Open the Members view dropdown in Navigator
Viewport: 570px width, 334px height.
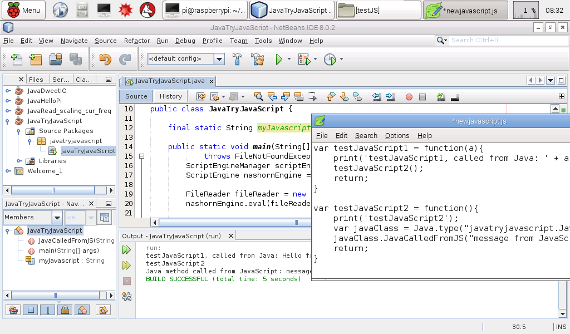(x=57, y=218)
